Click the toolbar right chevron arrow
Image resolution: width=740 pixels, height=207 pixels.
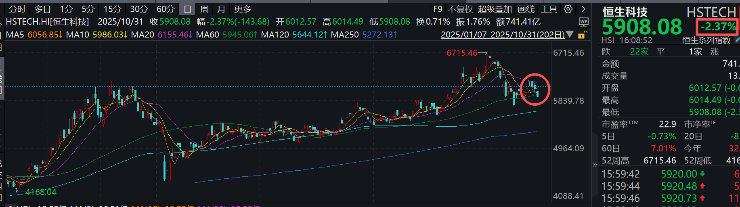pyautogui.click(x=583, y=9)
